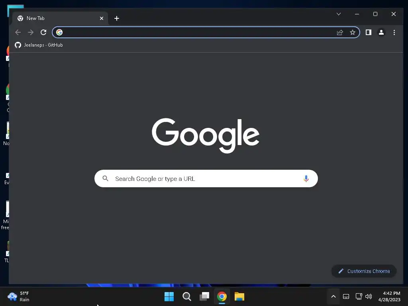The image size is (408, 306).
Task: Click the browser back arrow
Action: pyautogui.click(x=18, y=32)
